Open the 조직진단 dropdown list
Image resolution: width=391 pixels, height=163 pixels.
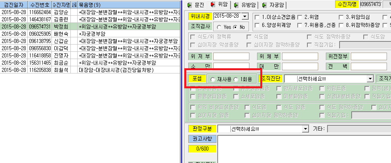[x=370, y=79]
